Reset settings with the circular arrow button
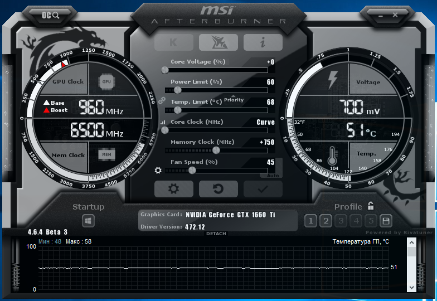 point(219,188)
